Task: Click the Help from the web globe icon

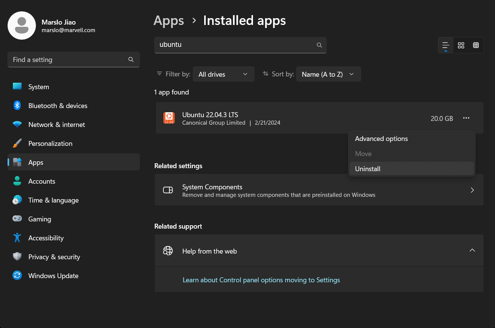Action: pyautogui.click(x=168, y=251)
